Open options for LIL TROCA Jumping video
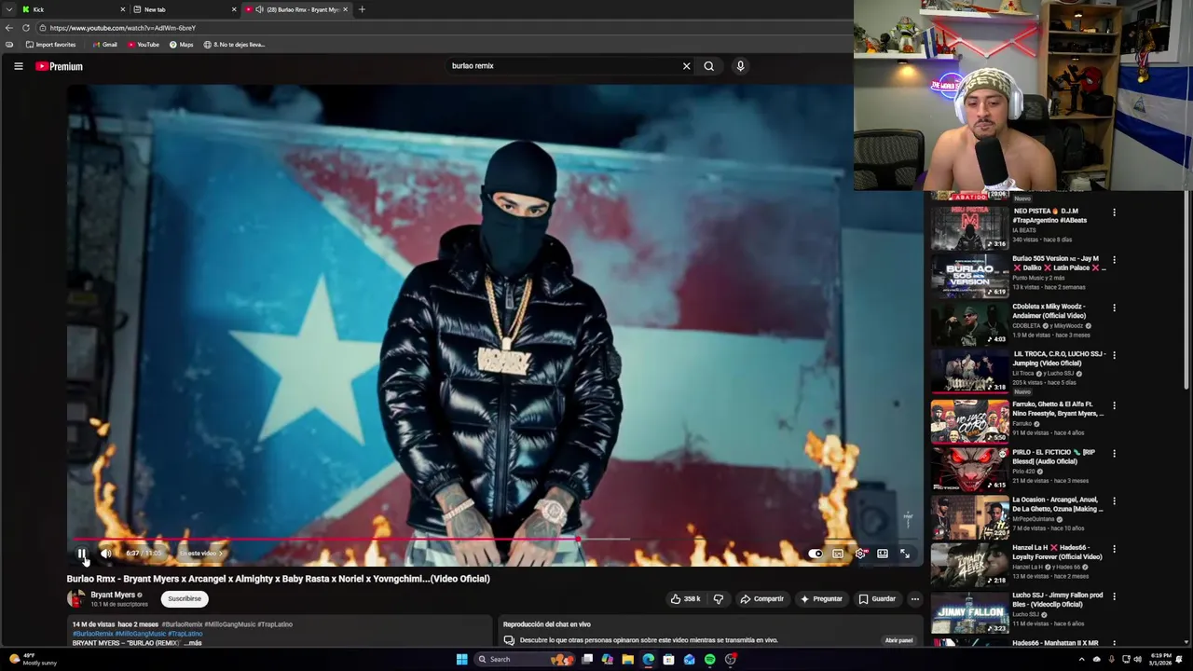 click(1114, 355)
